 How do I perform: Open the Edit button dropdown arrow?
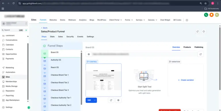point(95,100)
